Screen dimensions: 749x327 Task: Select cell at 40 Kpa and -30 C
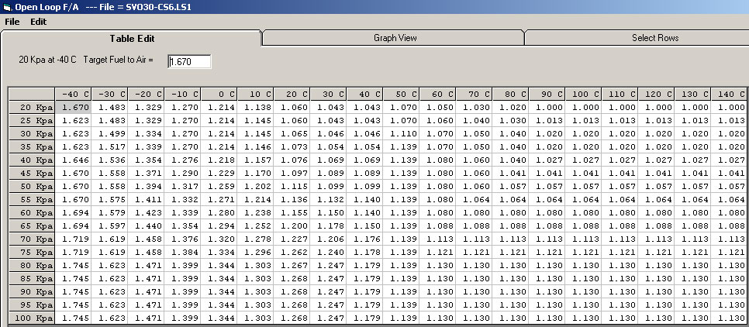click(x=110, y=160)
